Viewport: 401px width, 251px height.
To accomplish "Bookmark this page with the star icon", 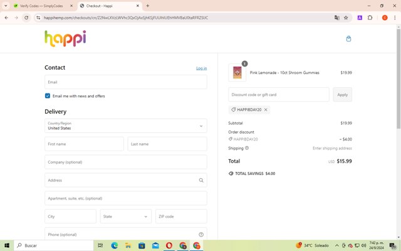I will click(346, 18).
